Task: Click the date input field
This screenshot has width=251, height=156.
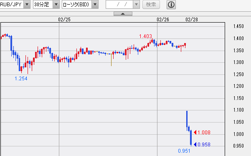Action: point(119,5)
